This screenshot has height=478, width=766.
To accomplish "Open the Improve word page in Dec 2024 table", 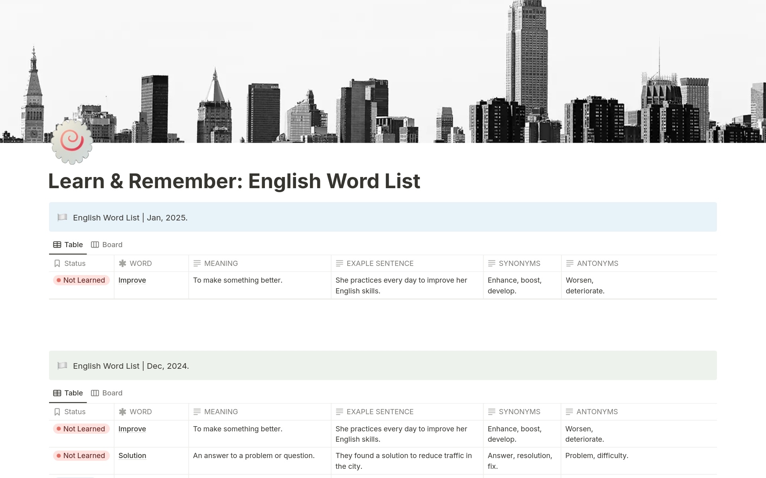I will 132,429.
